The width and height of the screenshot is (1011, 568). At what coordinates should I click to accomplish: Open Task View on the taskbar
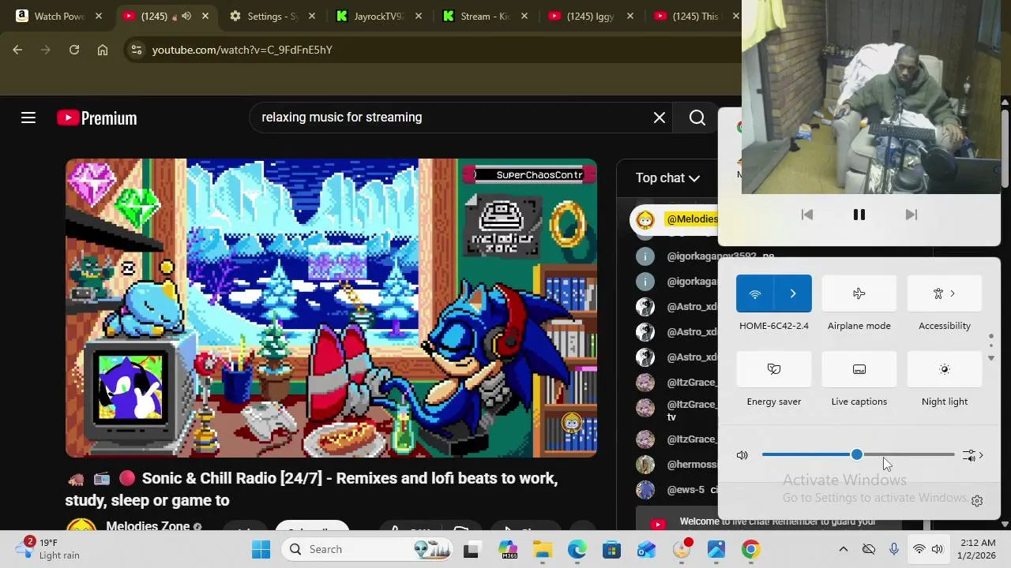(472, 549)
